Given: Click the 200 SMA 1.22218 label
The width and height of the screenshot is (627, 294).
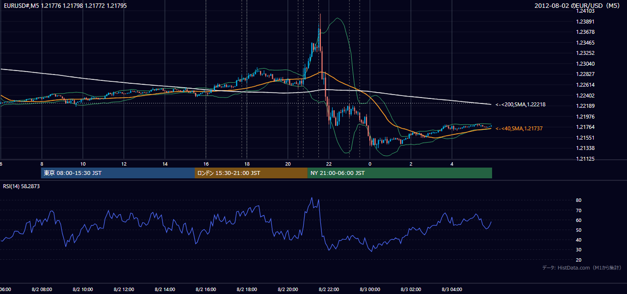Looking at the screenshot, I should point(521,104).
